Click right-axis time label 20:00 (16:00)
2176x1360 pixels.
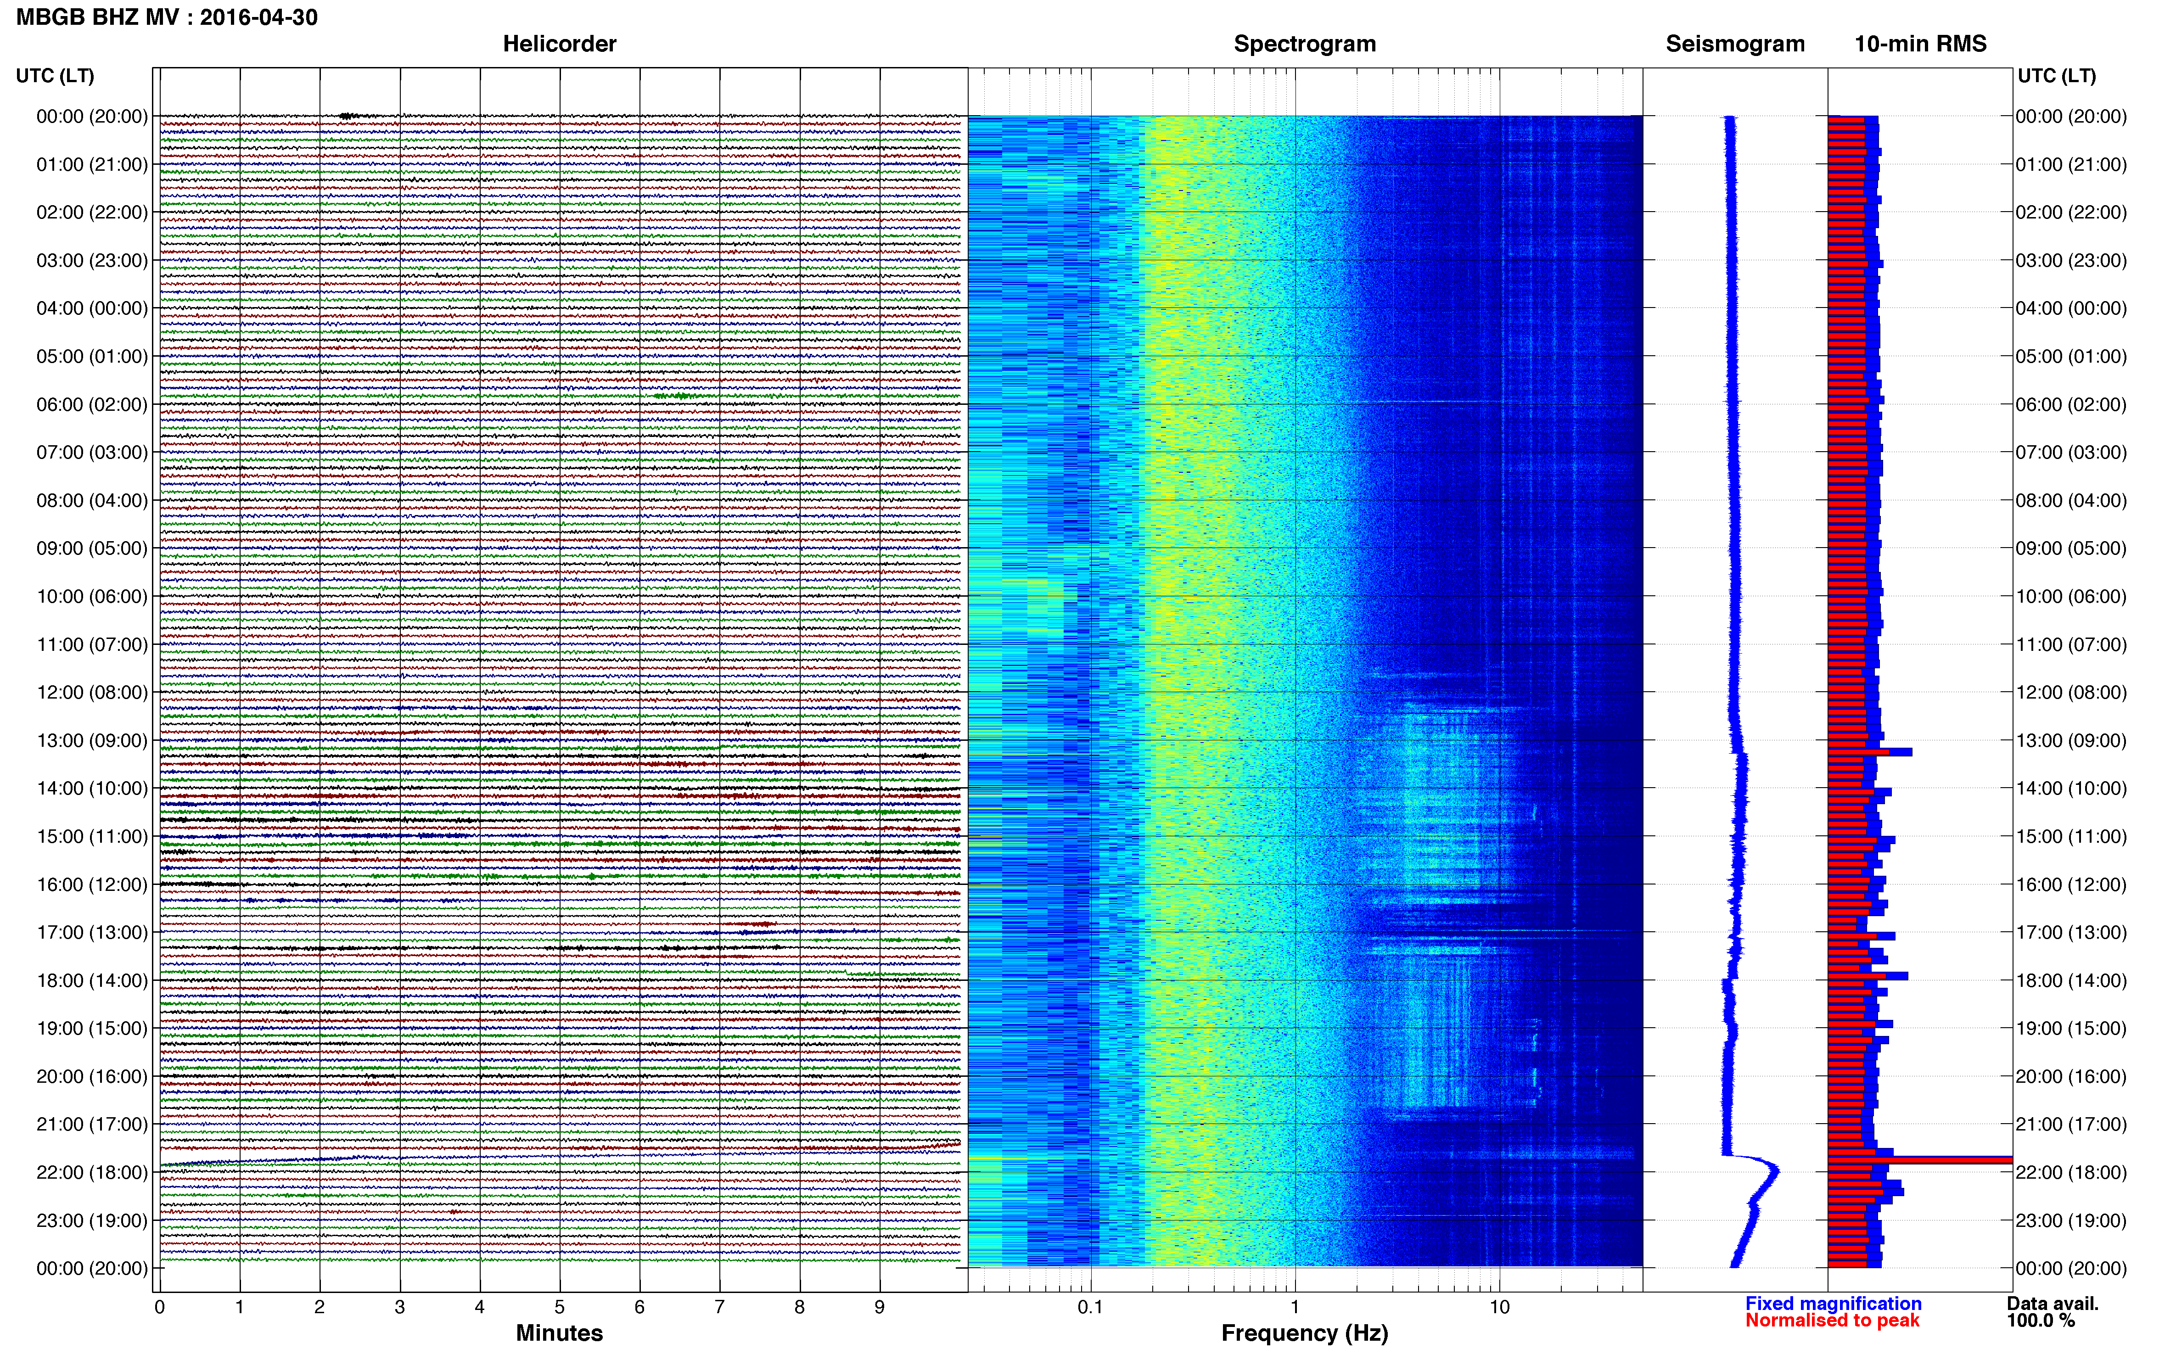pos(2071,1077)
